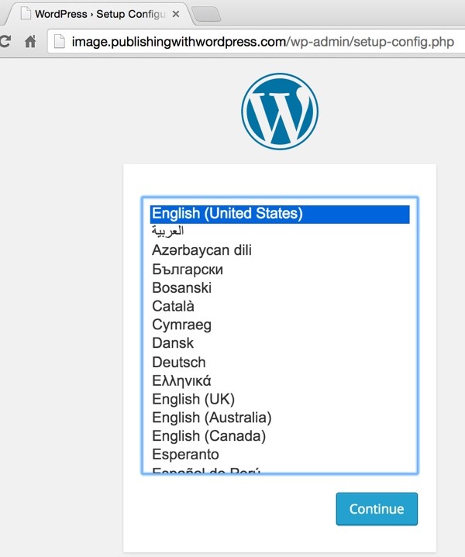
Task: Select Esperanto in the language list
Action: pos(280,455)
